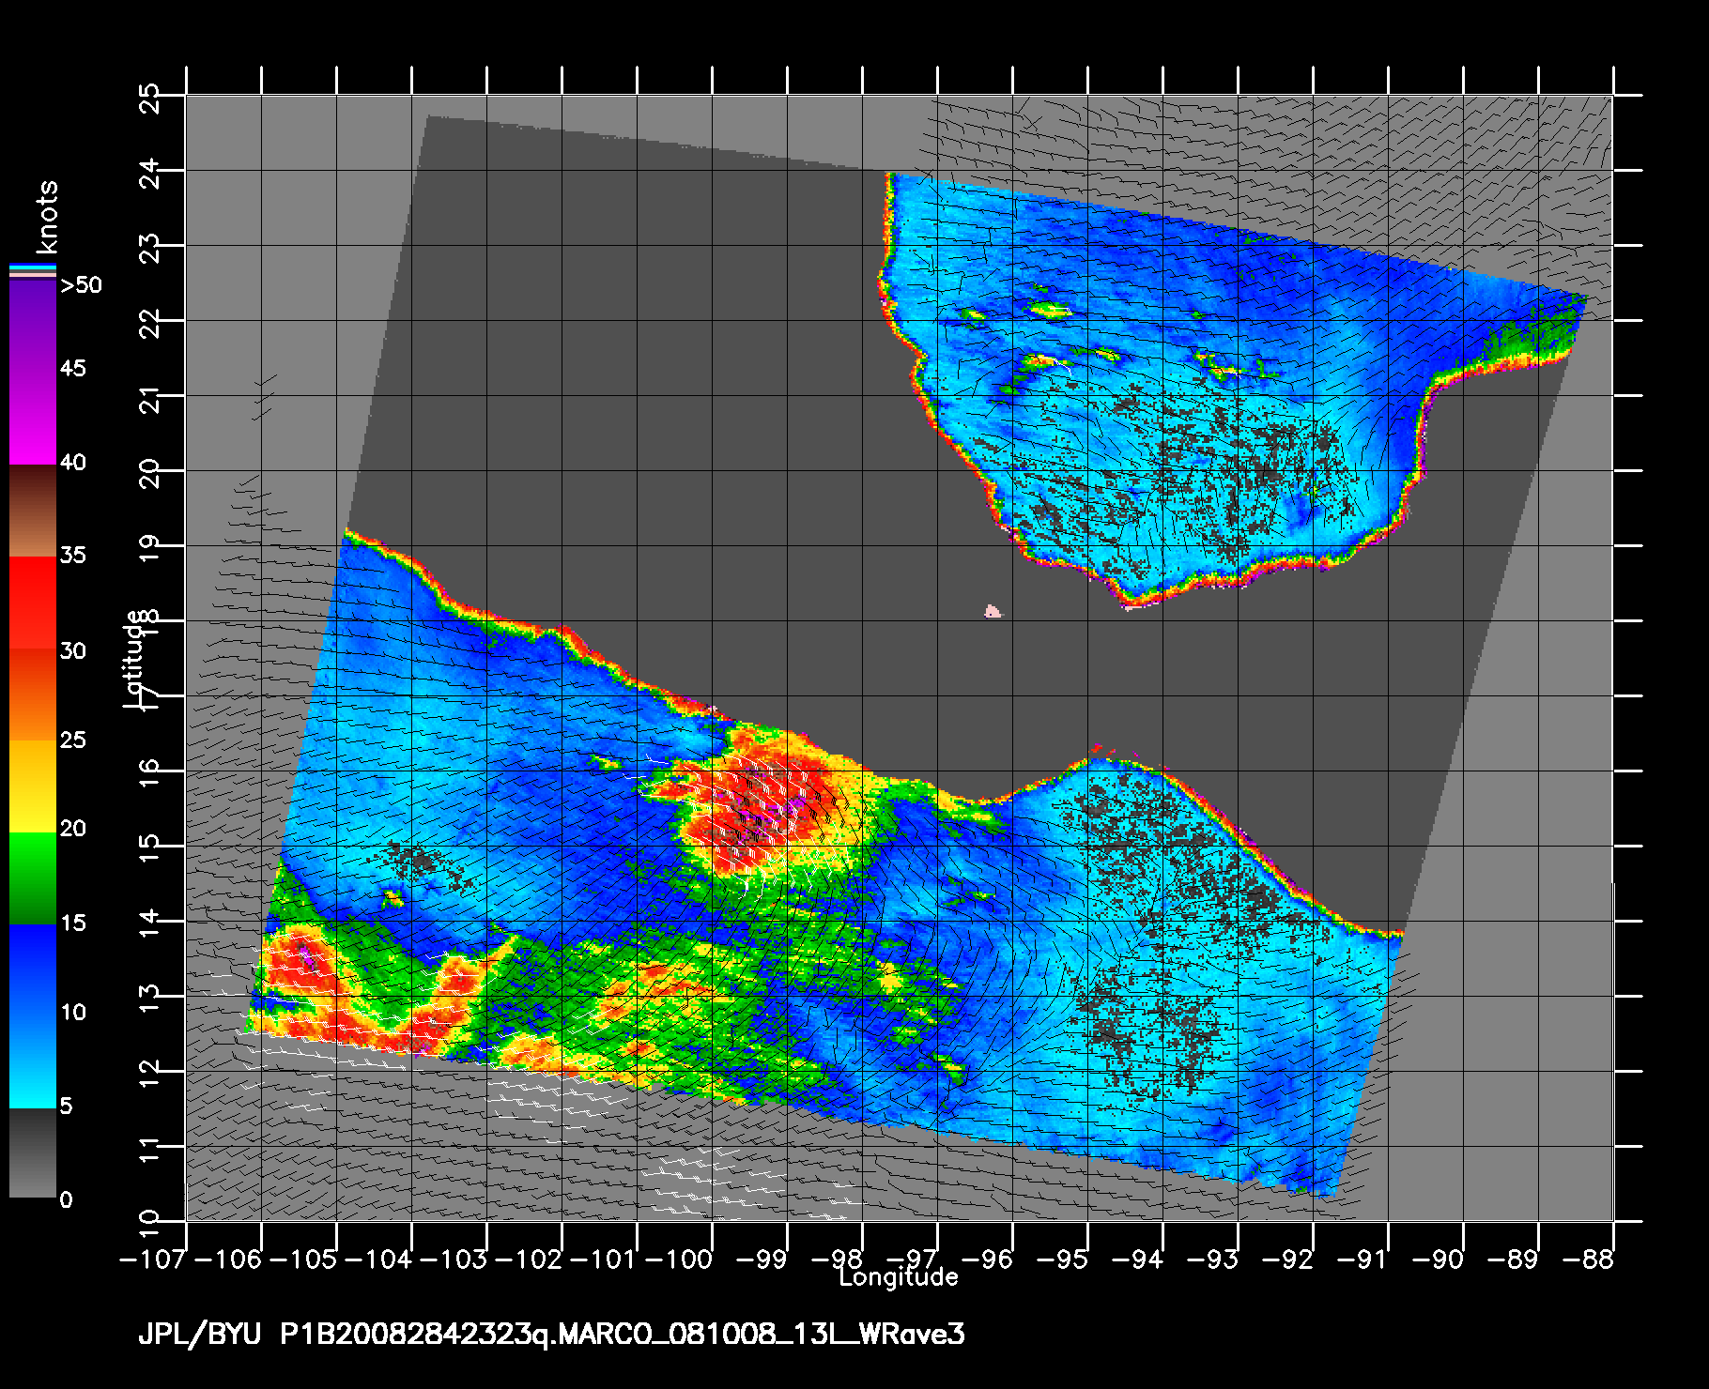1709x1389 pixels.
Task: Click the '40' colorbar label
Action: (72, 462)
